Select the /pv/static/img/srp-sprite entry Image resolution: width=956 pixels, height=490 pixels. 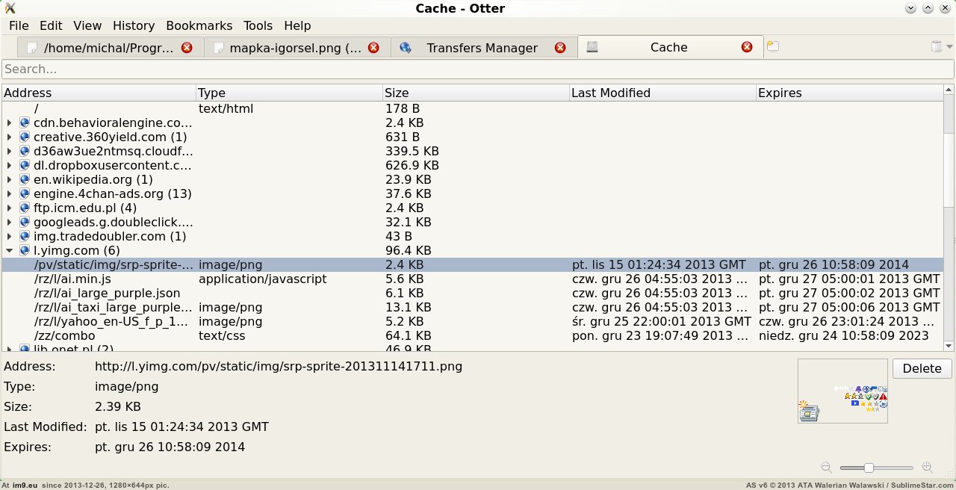[473, 264]
